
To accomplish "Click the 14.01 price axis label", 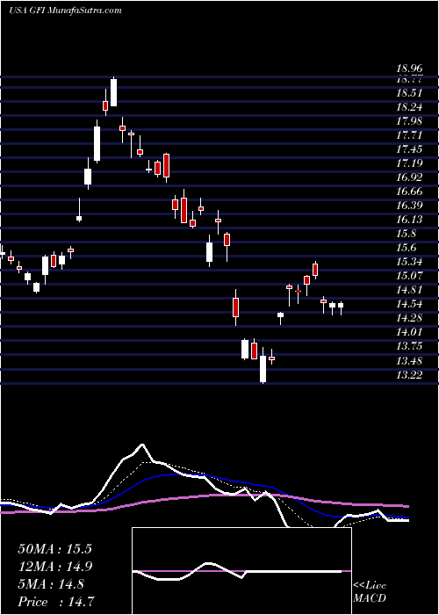I will (409, 332).
